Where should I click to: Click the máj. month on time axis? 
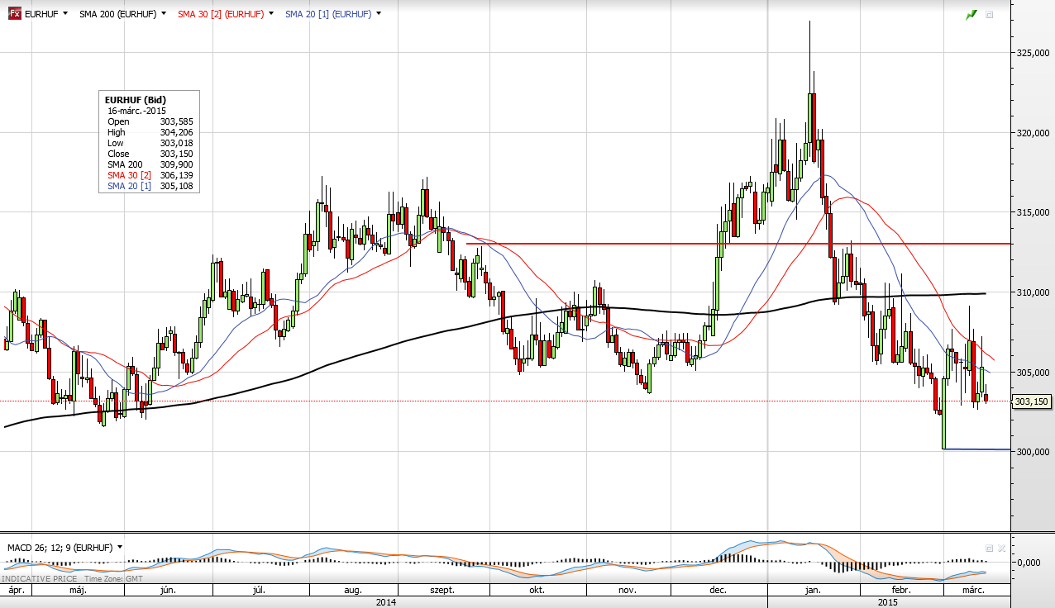(78, 591)
